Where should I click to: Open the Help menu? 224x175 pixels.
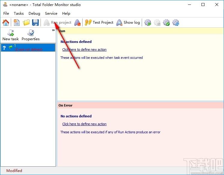click(66, 14)
